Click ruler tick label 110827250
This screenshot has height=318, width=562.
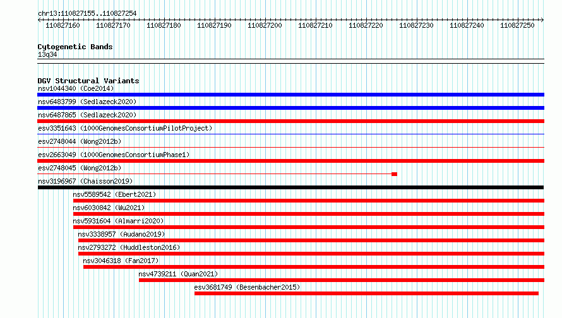point(518,25)
